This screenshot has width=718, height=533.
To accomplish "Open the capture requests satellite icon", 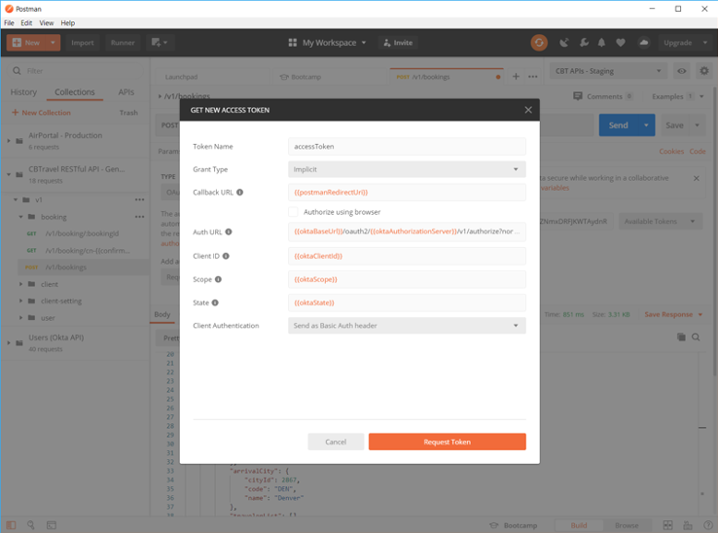I will pos(564,43).
